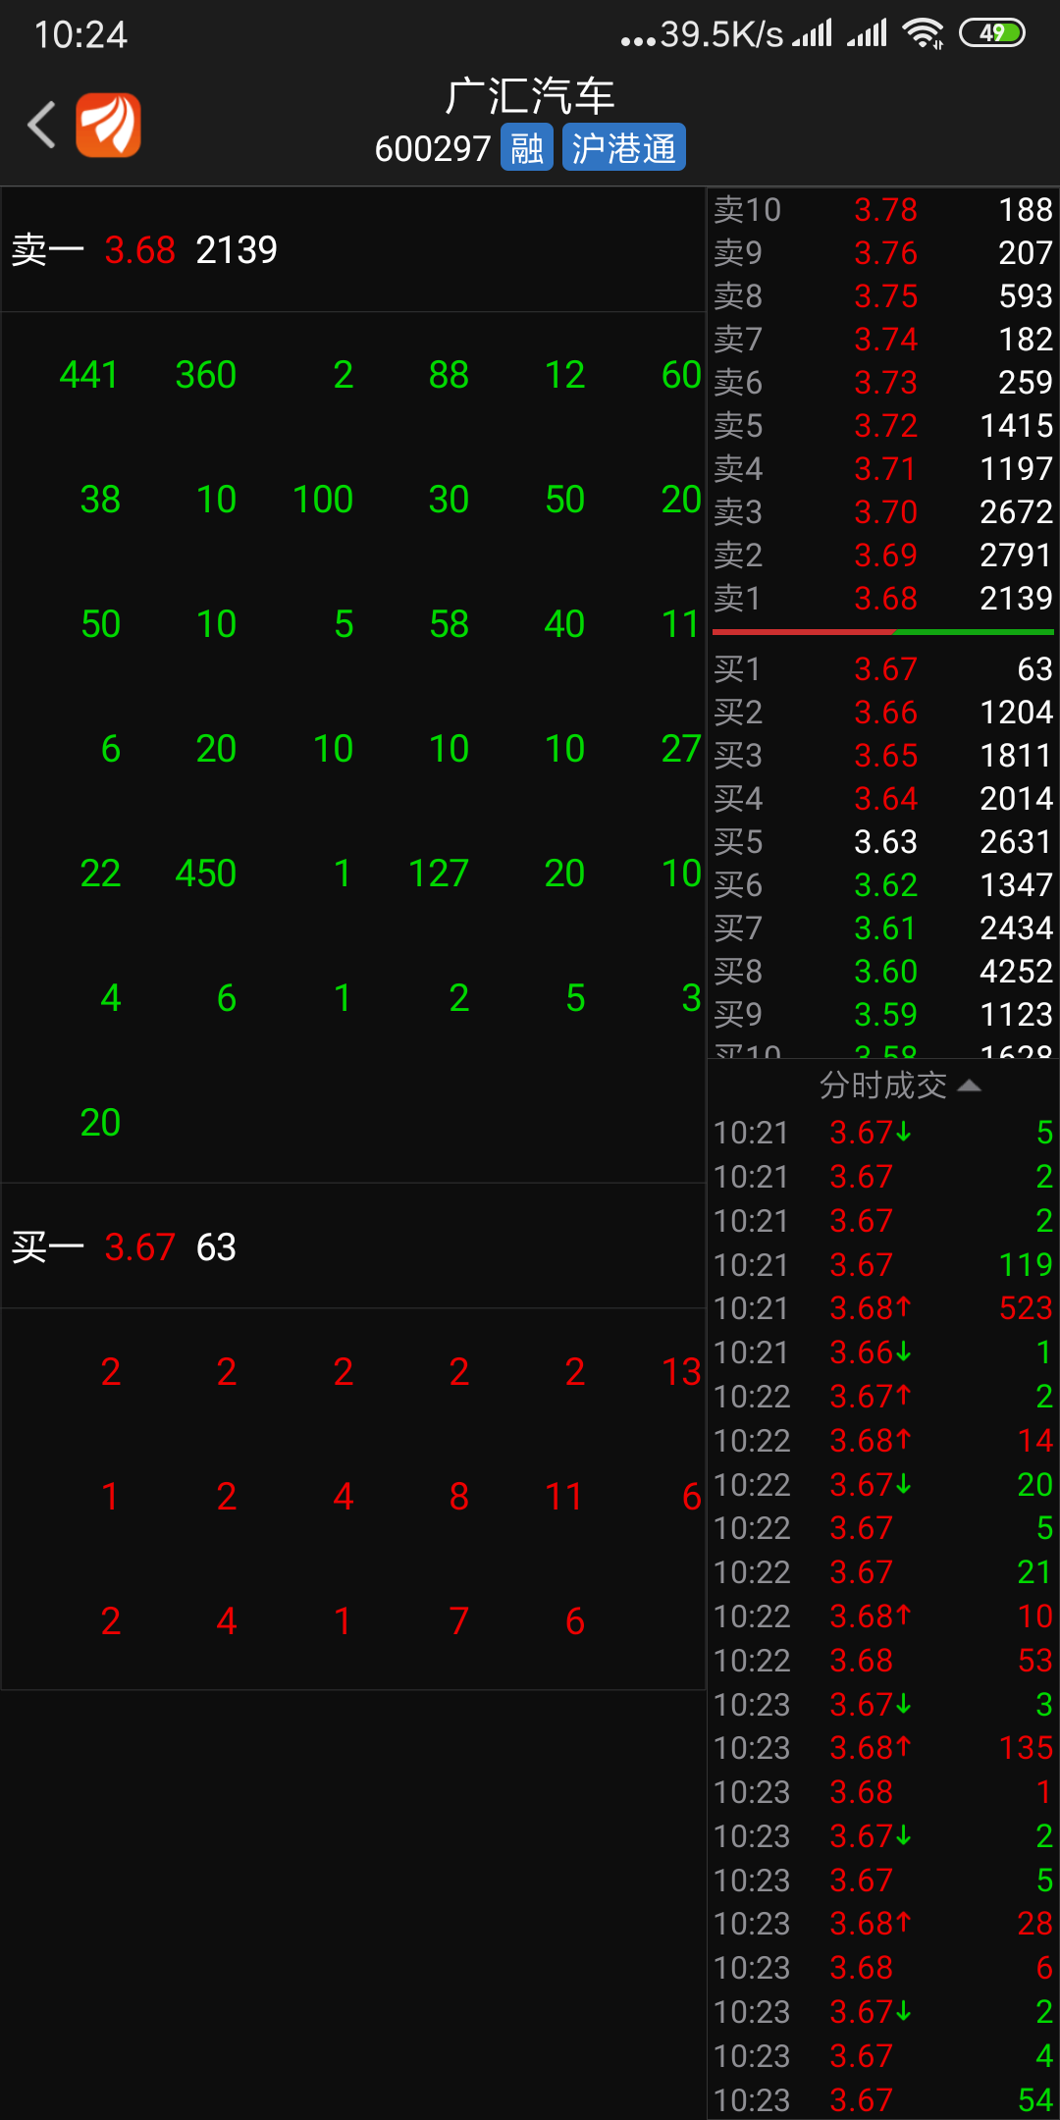The width and height of the screenshot is (1060, 2120).
Task: Select the 买7 row at 3.61
Action: 883,928
